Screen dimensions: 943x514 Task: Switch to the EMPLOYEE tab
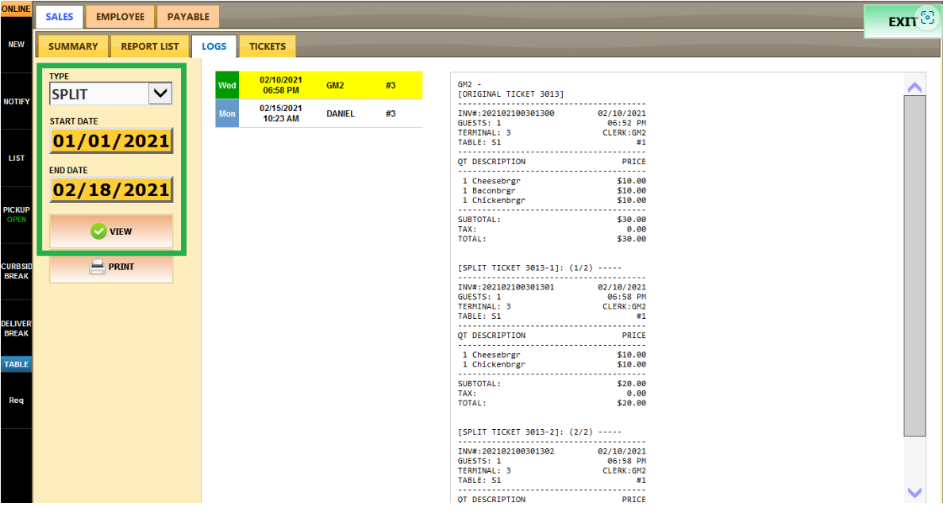click(x=121, y=17)
